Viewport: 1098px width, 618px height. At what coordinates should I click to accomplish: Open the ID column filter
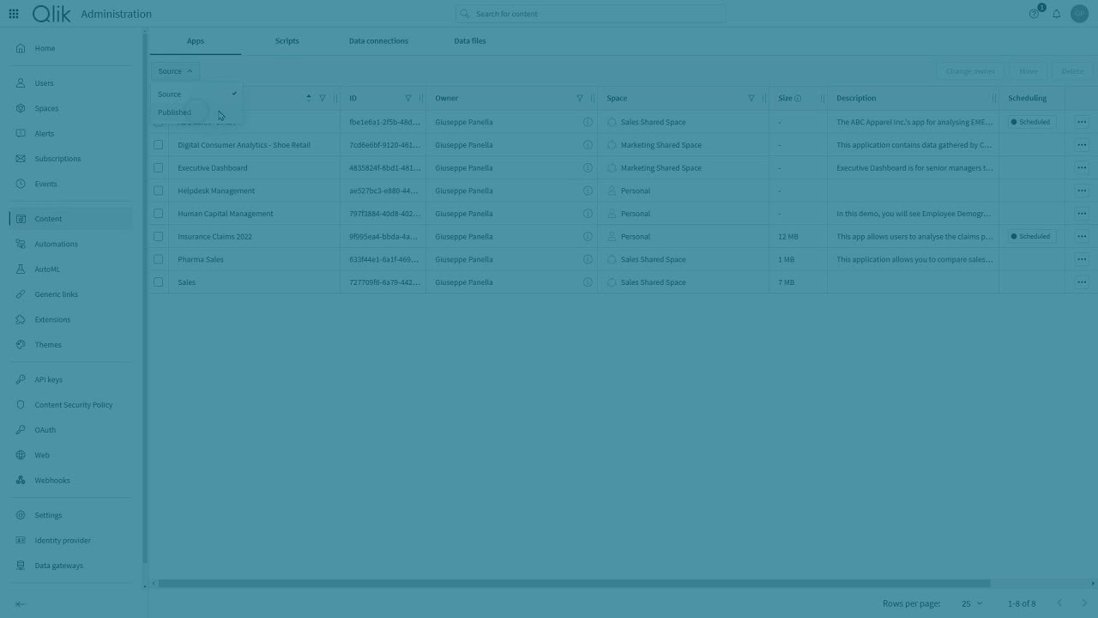[407, 98]
